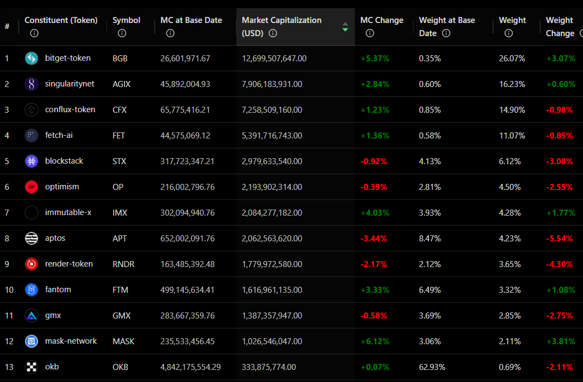Click MC change value -3.44%
This screenshot has height=382, width=583.
tap(373, 239)
